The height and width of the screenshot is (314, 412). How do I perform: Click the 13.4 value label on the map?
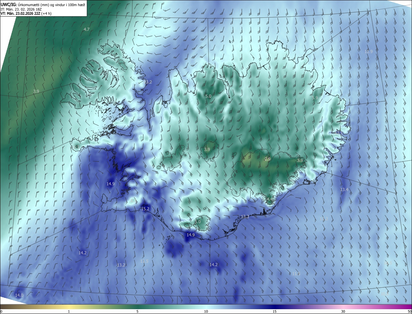344,190
